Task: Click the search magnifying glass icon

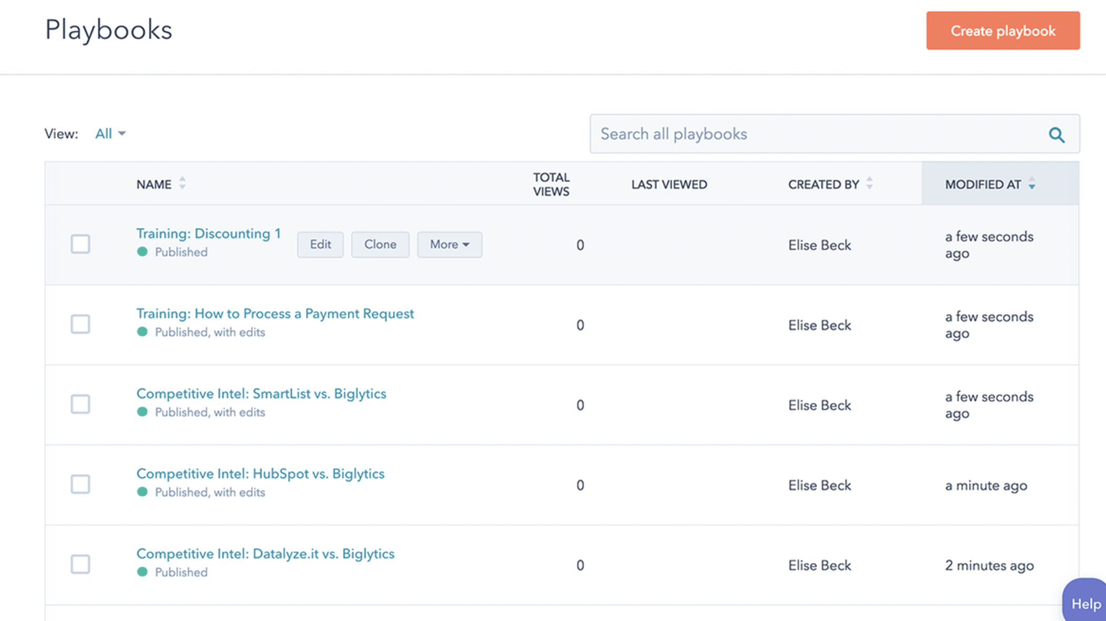Action: tap(1056, 134)
